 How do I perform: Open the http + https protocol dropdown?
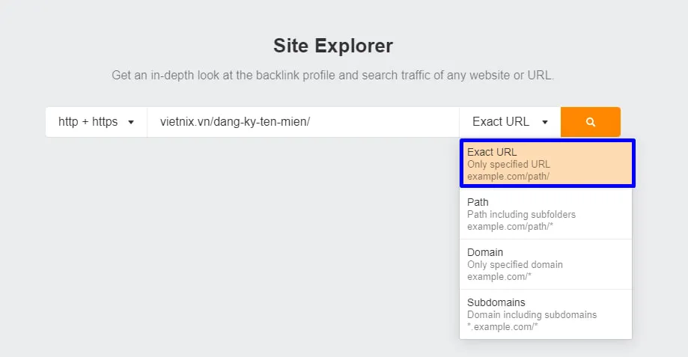click(x=96, y=122)
